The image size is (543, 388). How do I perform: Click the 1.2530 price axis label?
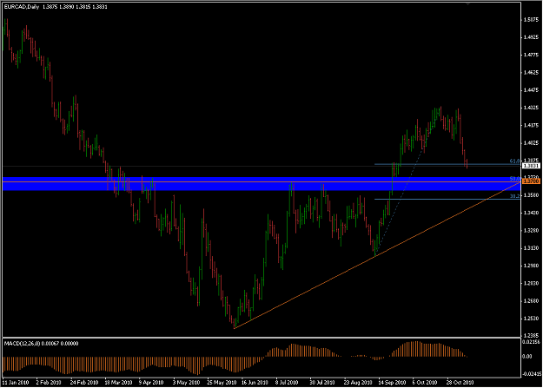click(x=531, y=318)
